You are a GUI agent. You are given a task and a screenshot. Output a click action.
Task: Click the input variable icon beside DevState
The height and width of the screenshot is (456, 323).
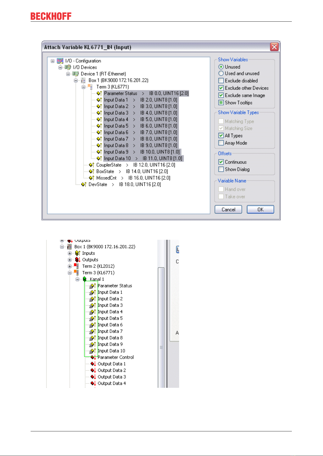84,184
